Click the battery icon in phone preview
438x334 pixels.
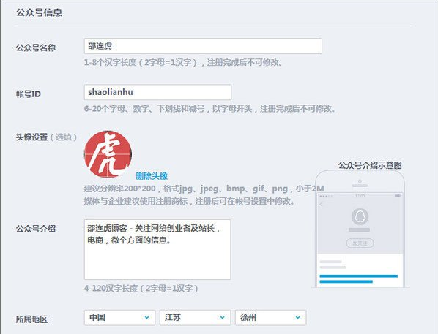398,196
